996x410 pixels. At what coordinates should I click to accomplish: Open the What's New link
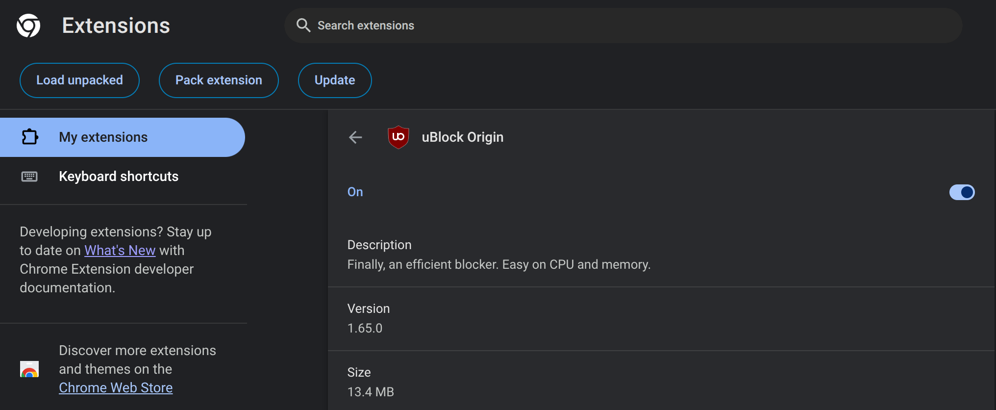point(120,251)
